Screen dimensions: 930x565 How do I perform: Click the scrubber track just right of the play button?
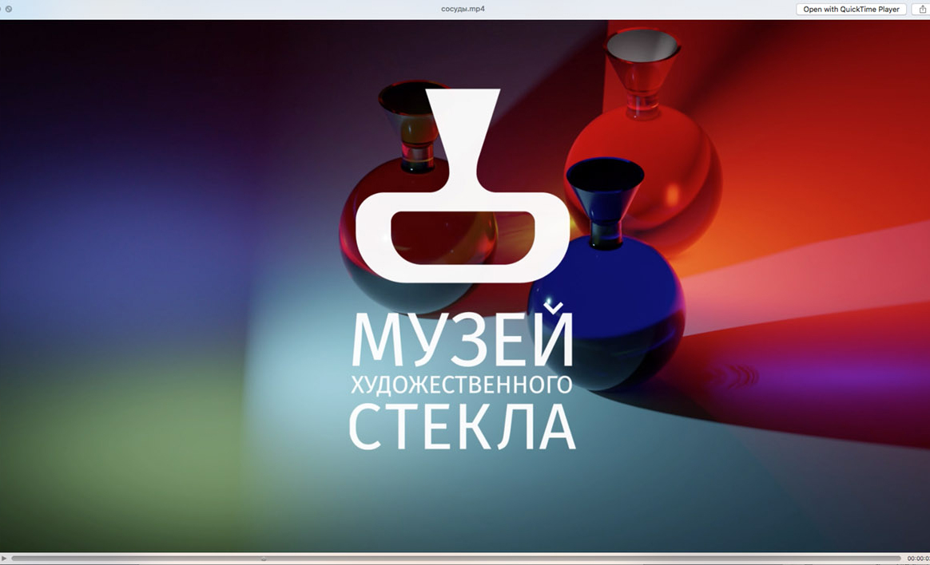(18, 559)
